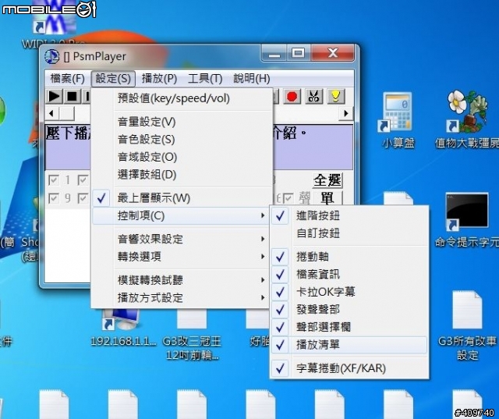
Task: Select the G3所有改車設定 desktop file
Action: 467,325
